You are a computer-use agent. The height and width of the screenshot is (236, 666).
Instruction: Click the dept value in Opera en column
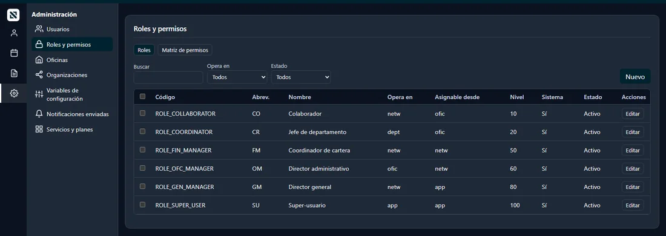click(394, 132)
